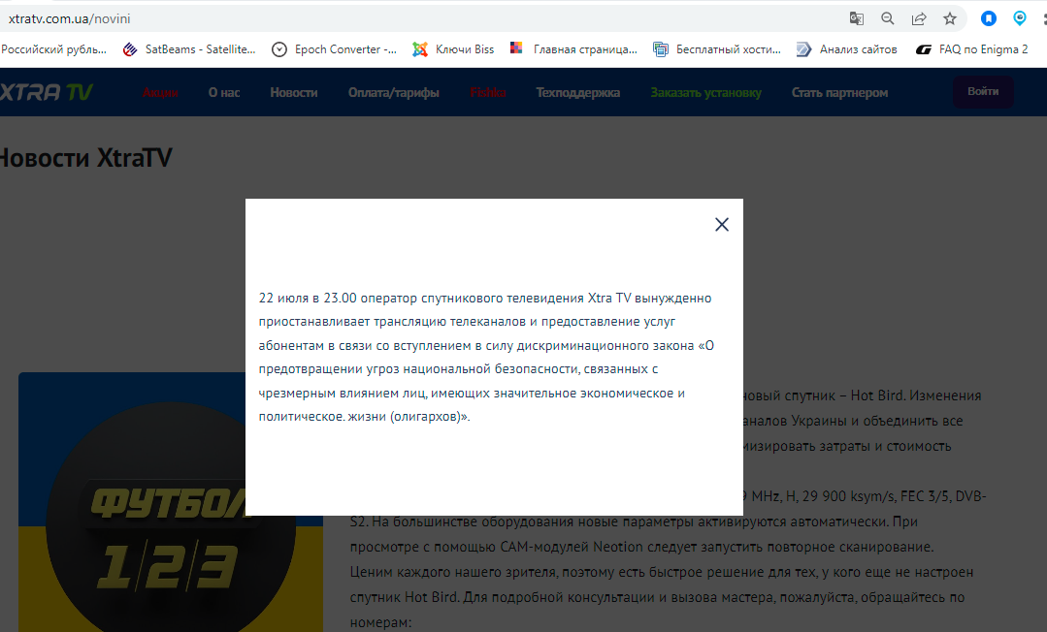Open the Акции menu item

[x=160, y=93]
